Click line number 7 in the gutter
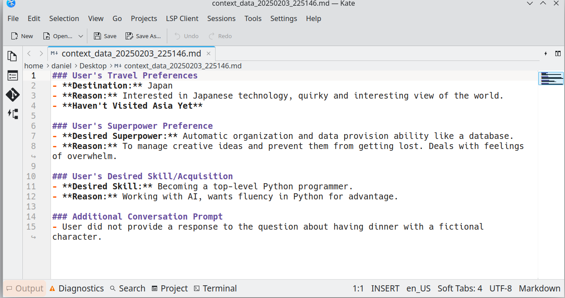Viewport: 565px width, 298px height. [x=33, y=136]
